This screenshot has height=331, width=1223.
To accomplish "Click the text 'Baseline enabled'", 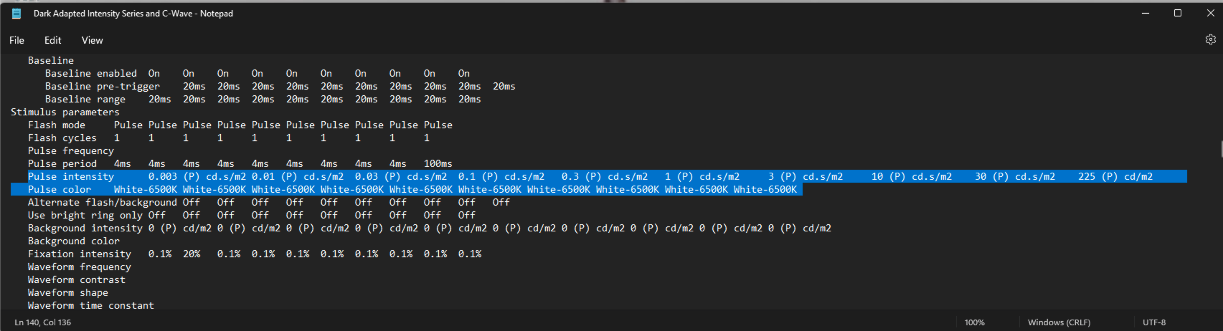I will point(91,73).
